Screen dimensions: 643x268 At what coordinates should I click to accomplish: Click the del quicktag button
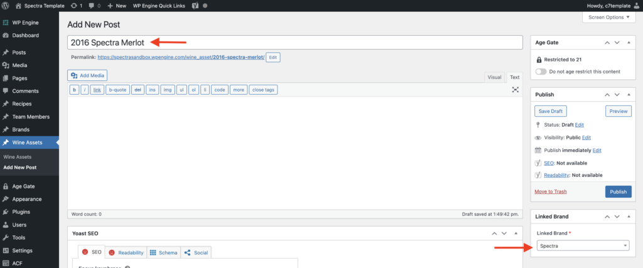(x=138, y=90)
